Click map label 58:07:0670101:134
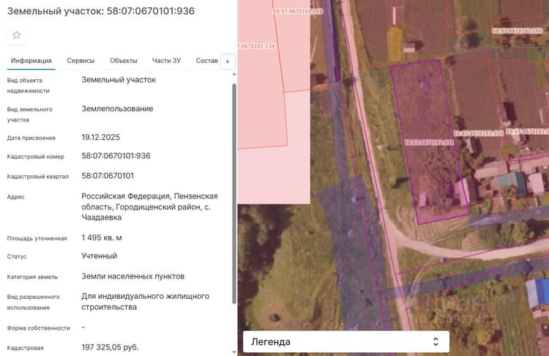This screenshot has width=549, height=356. (256, 46)
